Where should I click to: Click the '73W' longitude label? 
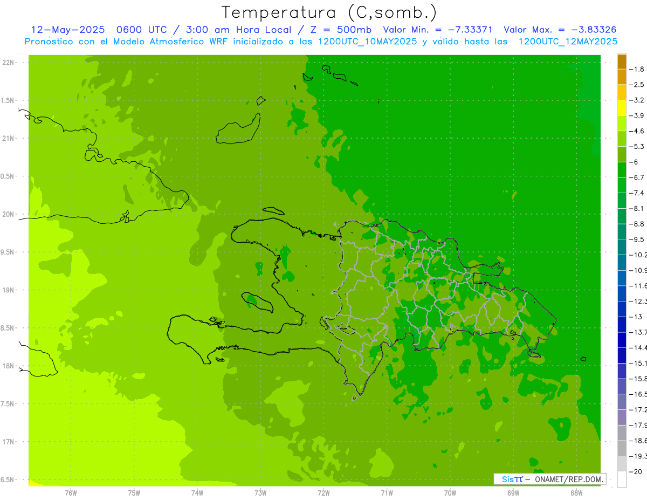260,493
